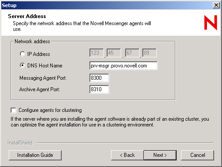Click the first IP octet field 123
Image resolution: width=222 pixels, height=167 pixels.
point(96,53)
